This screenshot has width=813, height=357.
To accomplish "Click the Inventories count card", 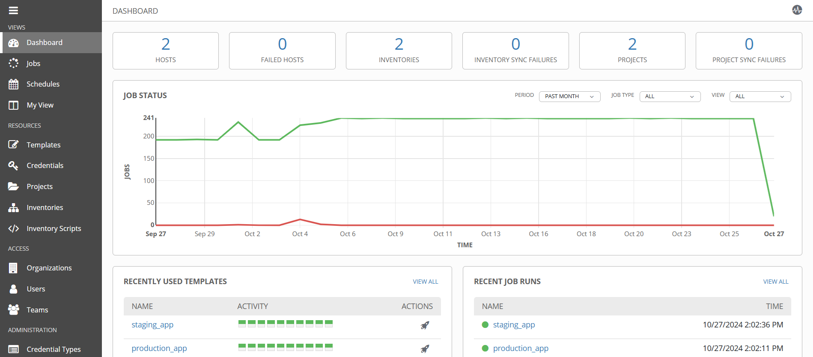I will pos(399,51).
